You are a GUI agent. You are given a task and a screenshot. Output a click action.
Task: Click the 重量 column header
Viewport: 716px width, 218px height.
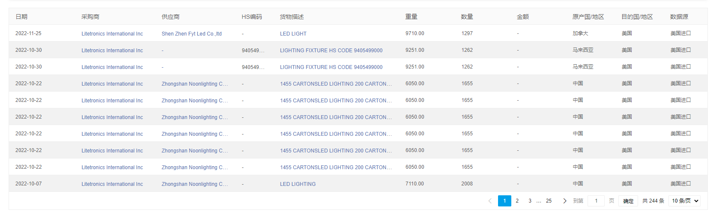coord(411,17)
